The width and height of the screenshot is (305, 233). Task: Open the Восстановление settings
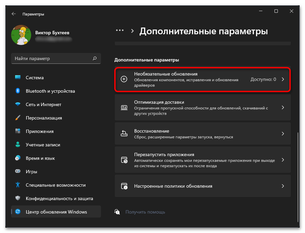click(203, 134)
